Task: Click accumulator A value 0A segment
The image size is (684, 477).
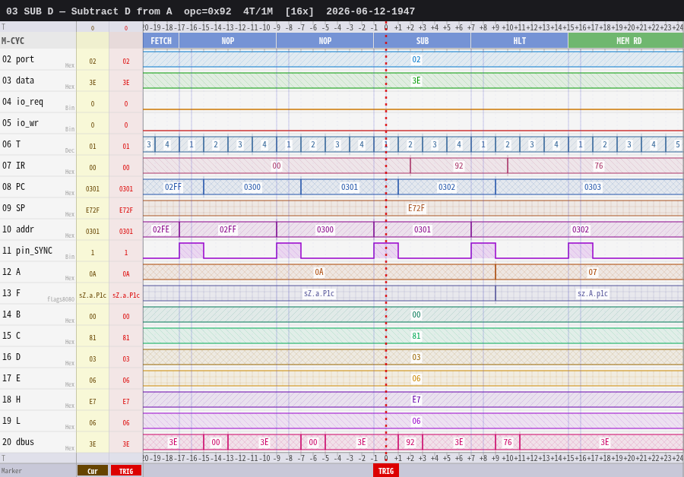Action: (x=319, y=272)
